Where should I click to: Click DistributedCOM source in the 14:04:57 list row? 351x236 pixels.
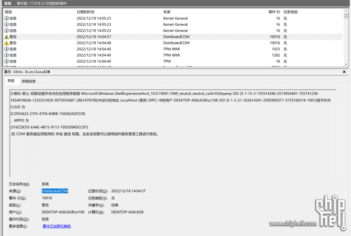tap(176, 37)
